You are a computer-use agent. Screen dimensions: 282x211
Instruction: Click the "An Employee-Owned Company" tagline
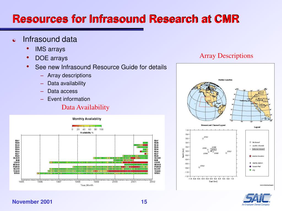pos(256,204)
